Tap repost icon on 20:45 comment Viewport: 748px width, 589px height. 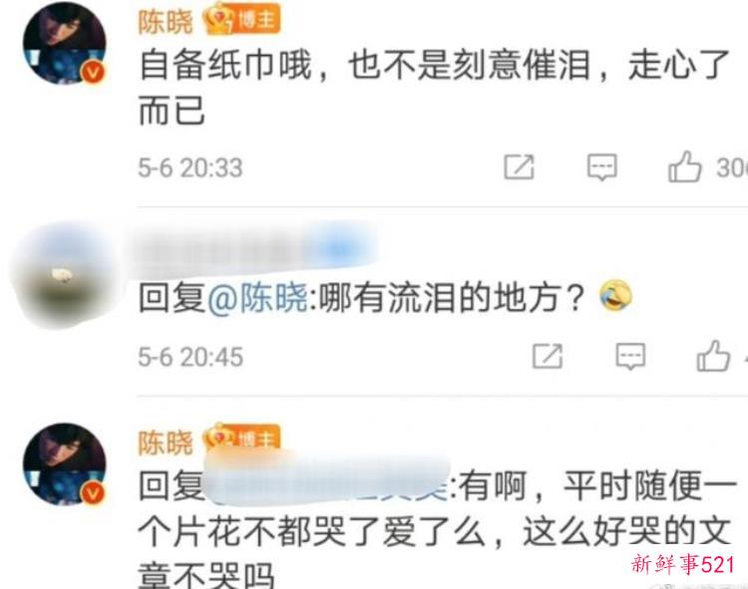coord(548,356)
